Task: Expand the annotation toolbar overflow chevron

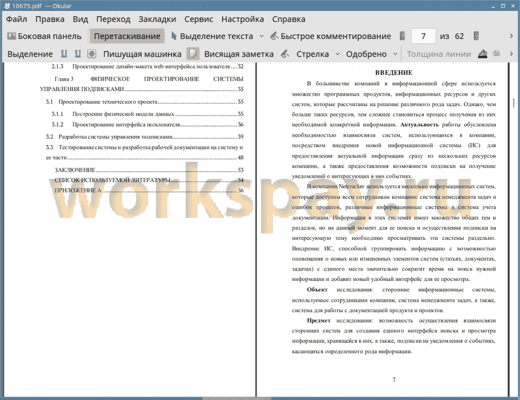Action: click(511, 54)
